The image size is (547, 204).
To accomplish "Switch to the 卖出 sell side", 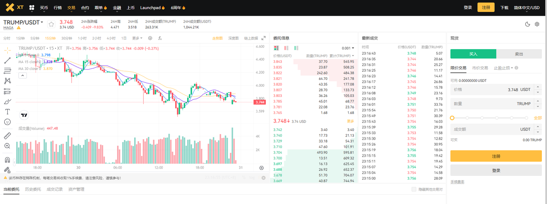I will tap(519, 54).
